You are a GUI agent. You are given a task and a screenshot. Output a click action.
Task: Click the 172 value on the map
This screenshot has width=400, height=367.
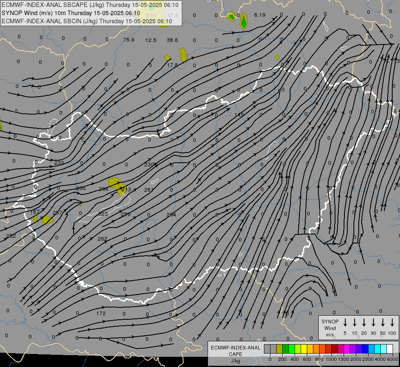pyautogui.click(x=101, y=313)
